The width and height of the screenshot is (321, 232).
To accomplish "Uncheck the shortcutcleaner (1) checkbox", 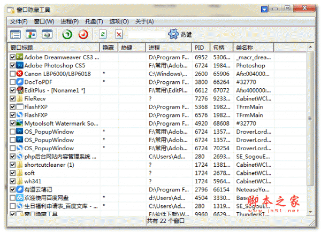I will click(12, 165).
